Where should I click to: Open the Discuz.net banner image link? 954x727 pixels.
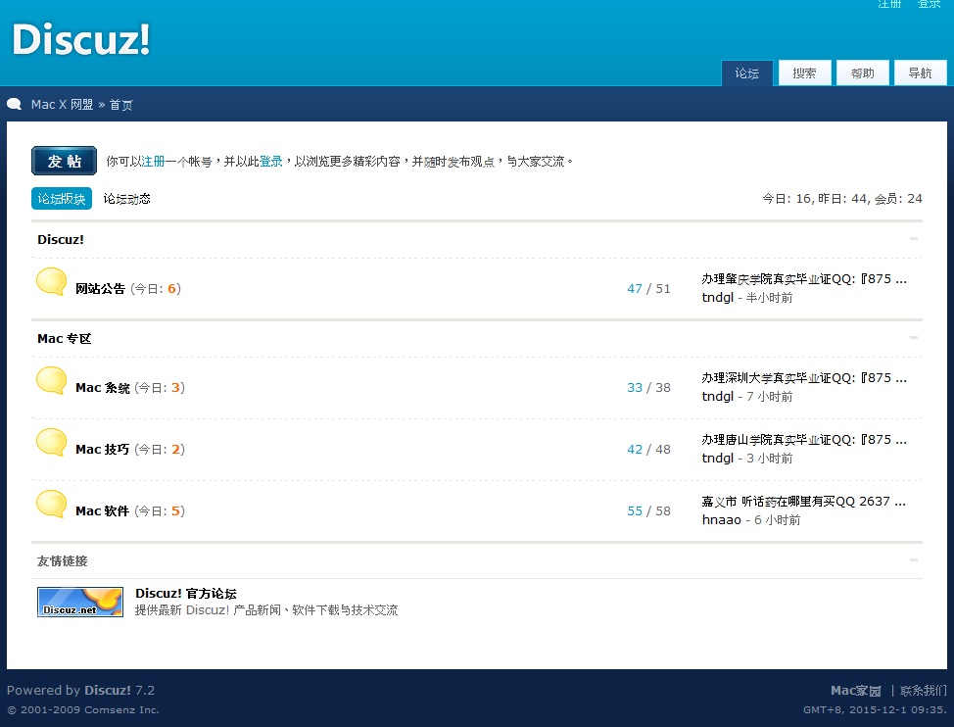80,602
